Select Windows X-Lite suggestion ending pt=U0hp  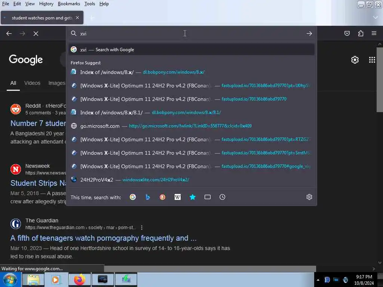(191, 86)
